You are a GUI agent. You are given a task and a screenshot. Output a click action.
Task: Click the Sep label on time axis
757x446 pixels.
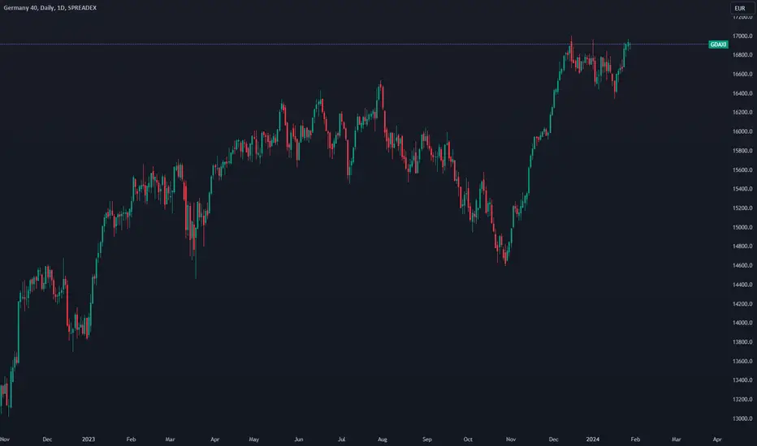pos(426,440)
